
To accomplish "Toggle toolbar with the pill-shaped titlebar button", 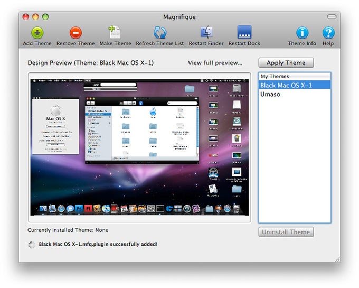I will click(332, 17).
